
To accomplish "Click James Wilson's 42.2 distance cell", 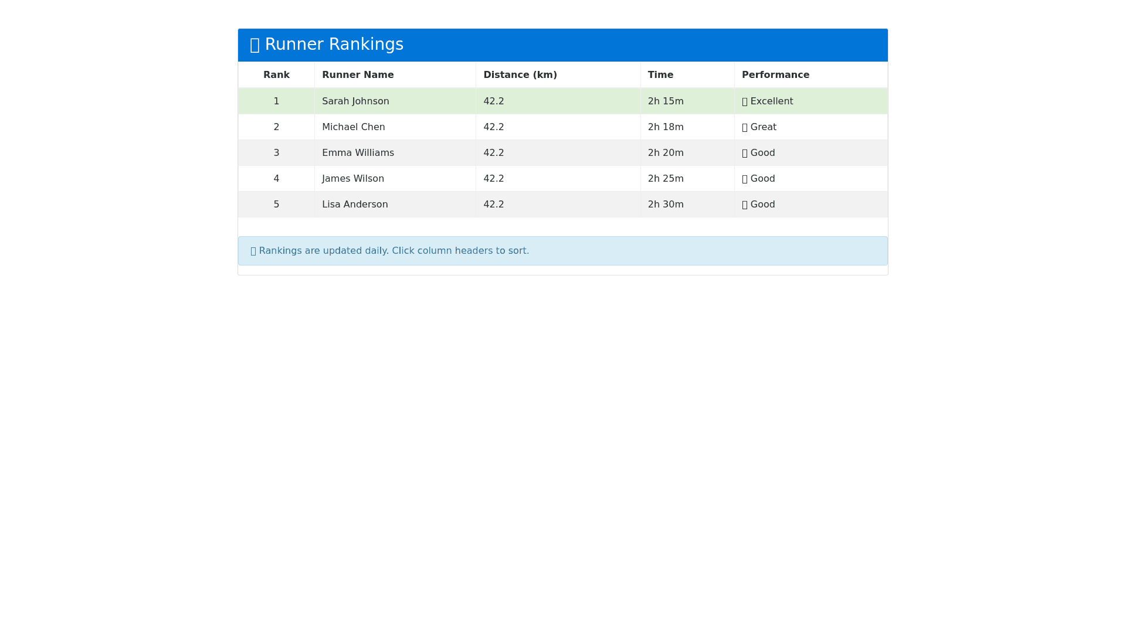I will [494, 179].
